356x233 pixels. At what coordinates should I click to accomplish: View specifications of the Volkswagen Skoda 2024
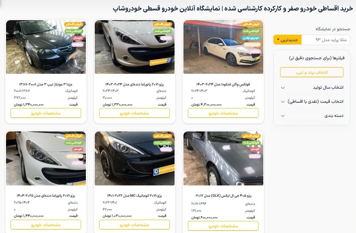(223, 113)
